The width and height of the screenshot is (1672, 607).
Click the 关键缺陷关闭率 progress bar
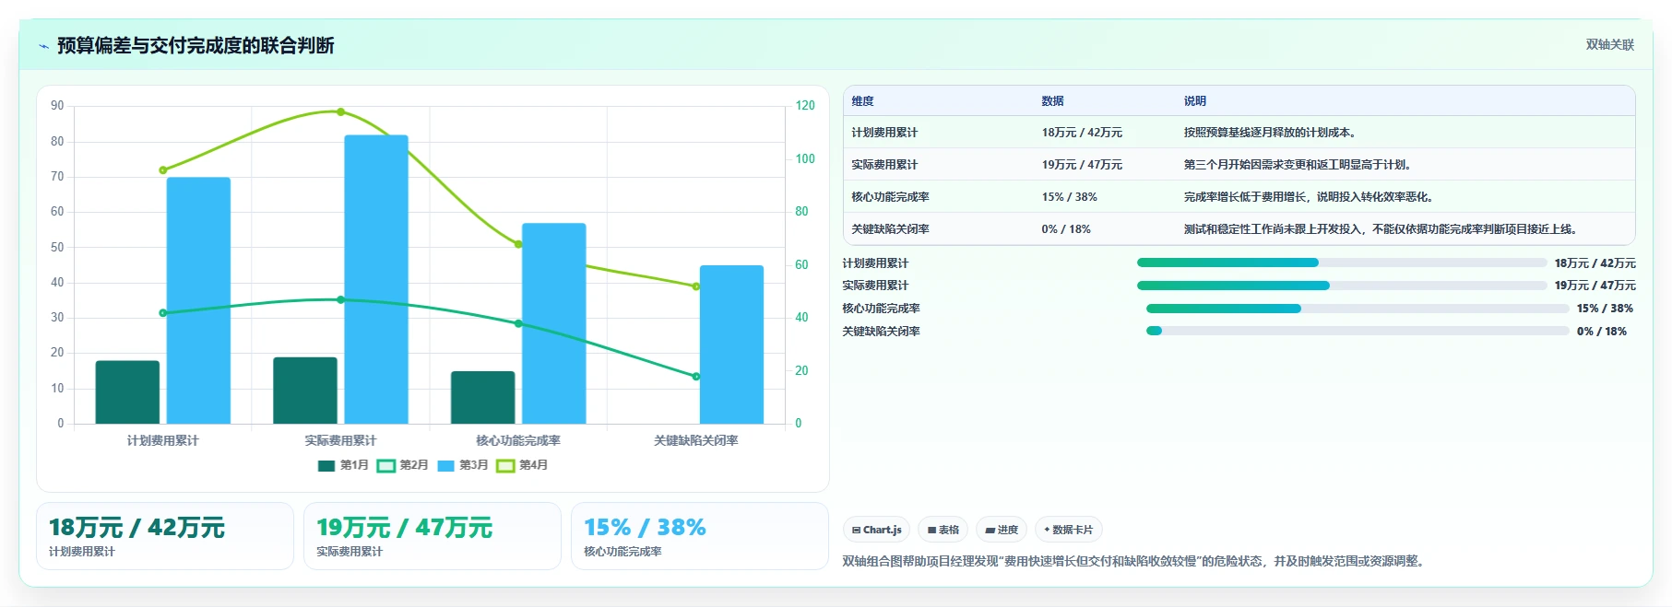[1358, 331]
